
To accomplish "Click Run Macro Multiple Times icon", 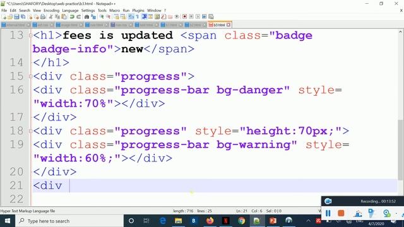I will pyautogui.click(x=204, y=17).
